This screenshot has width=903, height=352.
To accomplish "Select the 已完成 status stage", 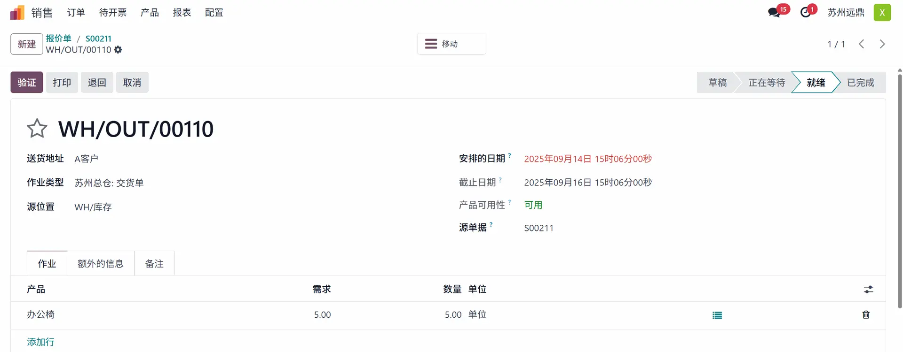I will (860, 83).
